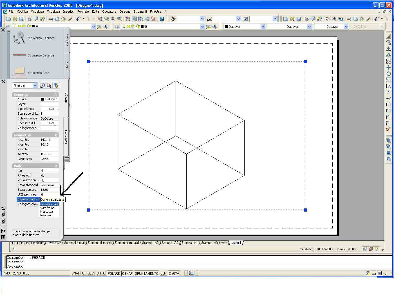The image size is (394, 295).
Task: Click the Rotate tool in right toolbar
Action: point(389,74)
